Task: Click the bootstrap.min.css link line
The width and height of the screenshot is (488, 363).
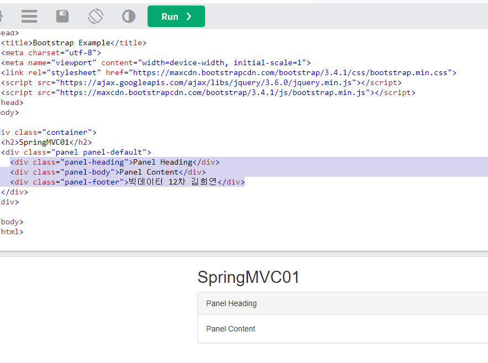Action: [229, 73]
